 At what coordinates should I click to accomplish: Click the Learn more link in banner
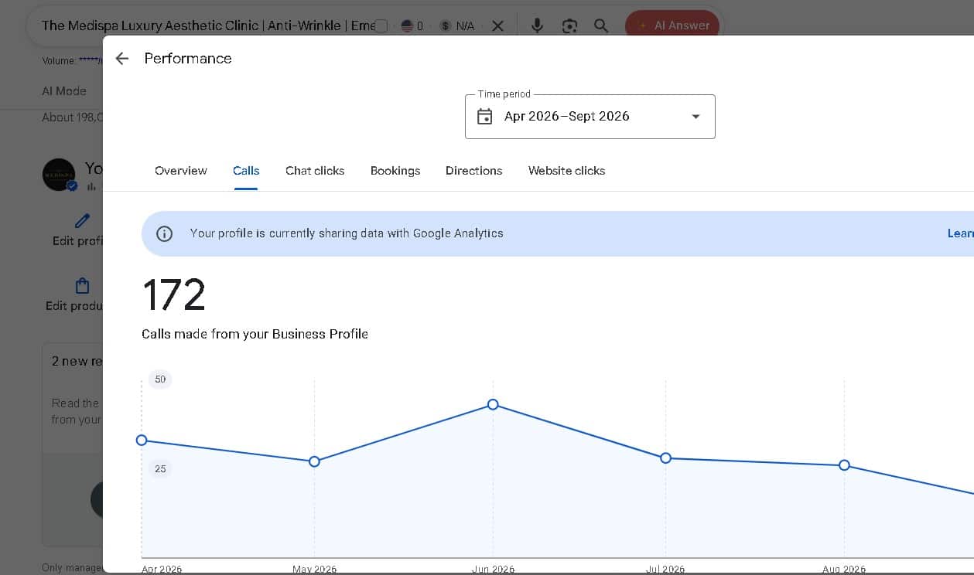[960, 233]
